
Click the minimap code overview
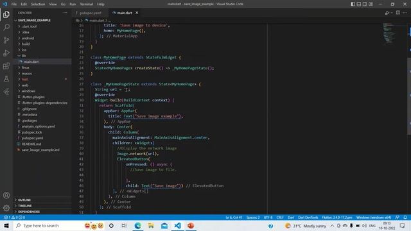tap(389, 33)
